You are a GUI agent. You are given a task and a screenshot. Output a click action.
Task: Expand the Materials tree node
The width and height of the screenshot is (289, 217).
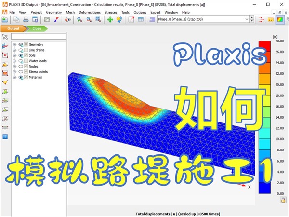pos(14,77)
